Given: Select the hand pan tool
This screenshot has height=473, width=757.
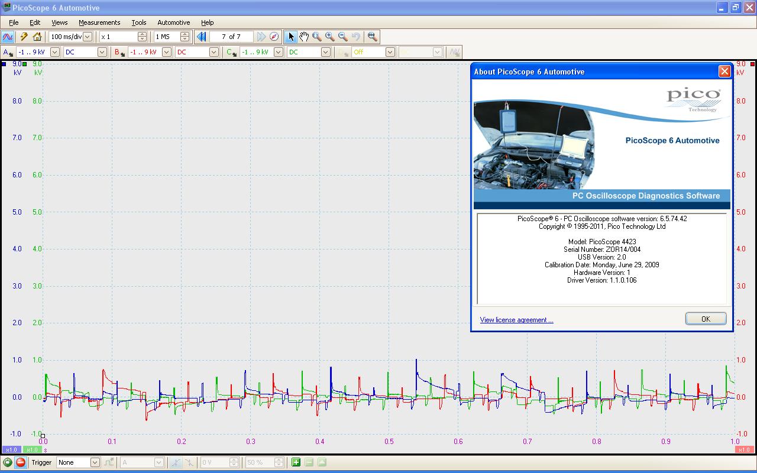Looking at the screenshot, I should [304, 37].
